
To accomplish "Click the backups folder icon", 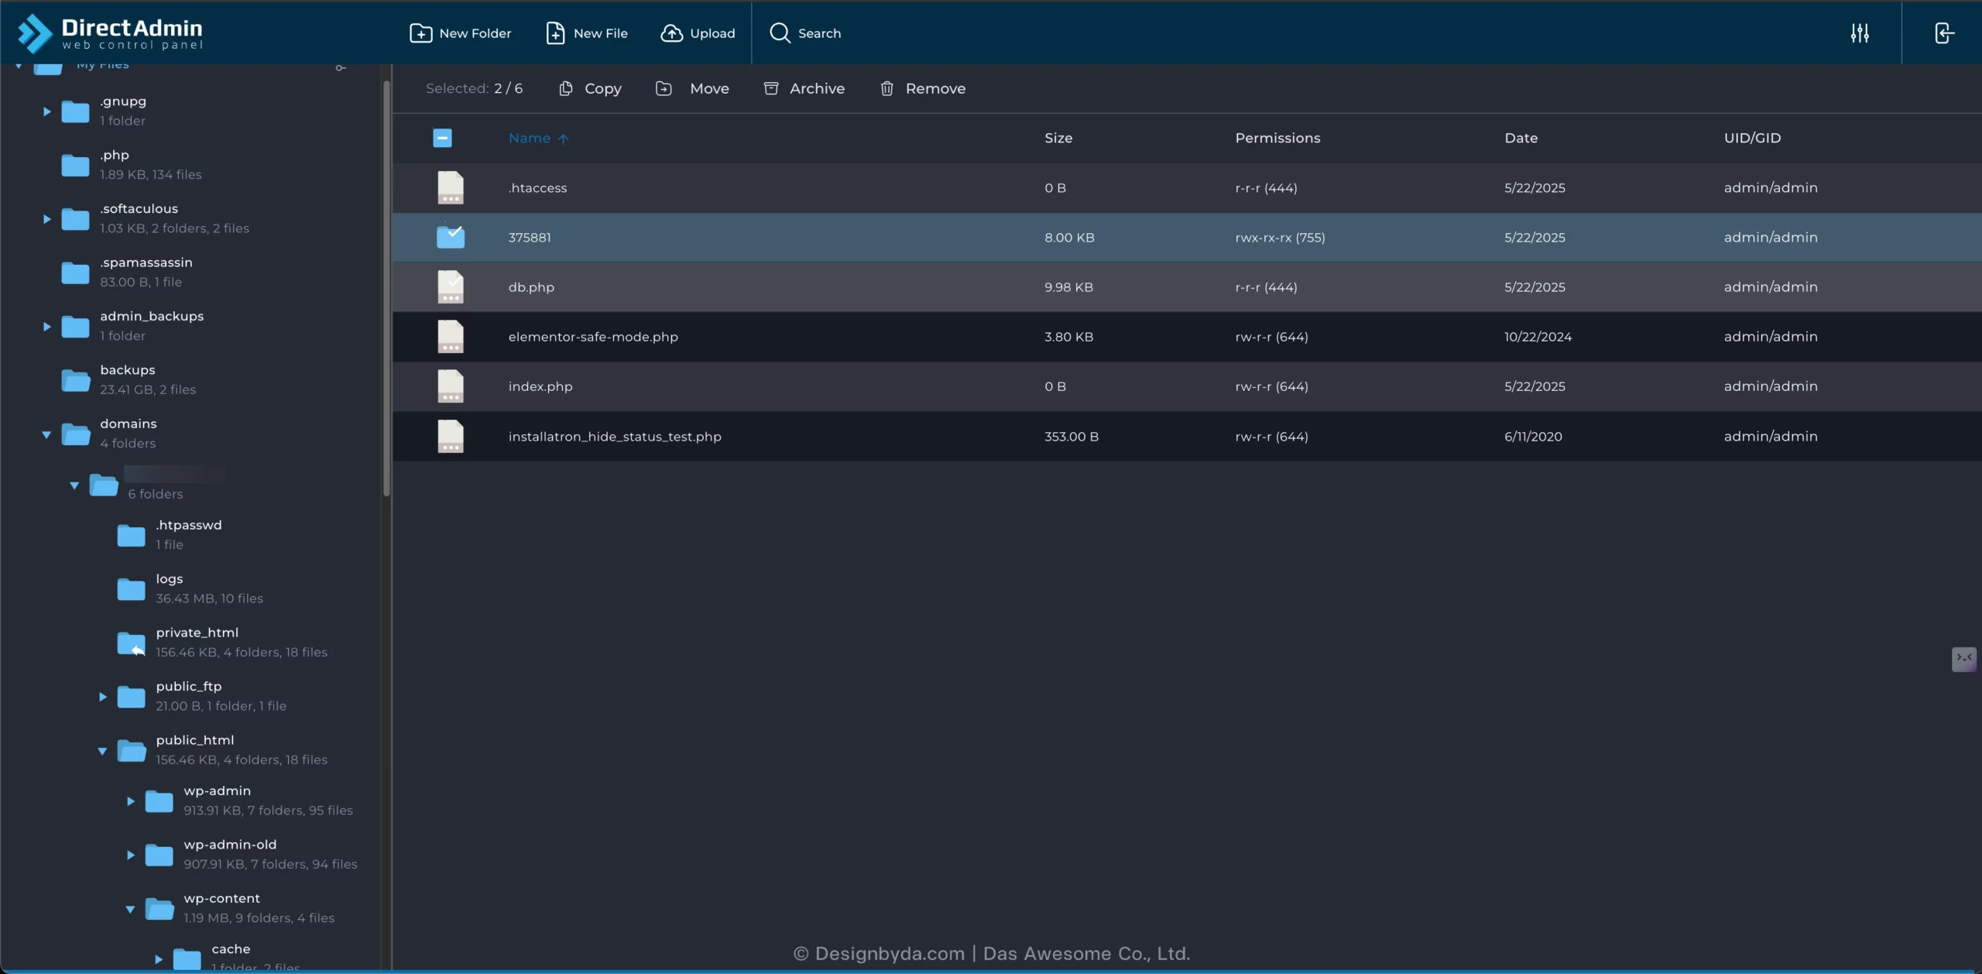I will tap(75, 380).
